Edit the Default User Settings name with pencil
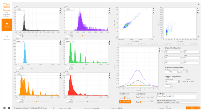 point(54,108)
